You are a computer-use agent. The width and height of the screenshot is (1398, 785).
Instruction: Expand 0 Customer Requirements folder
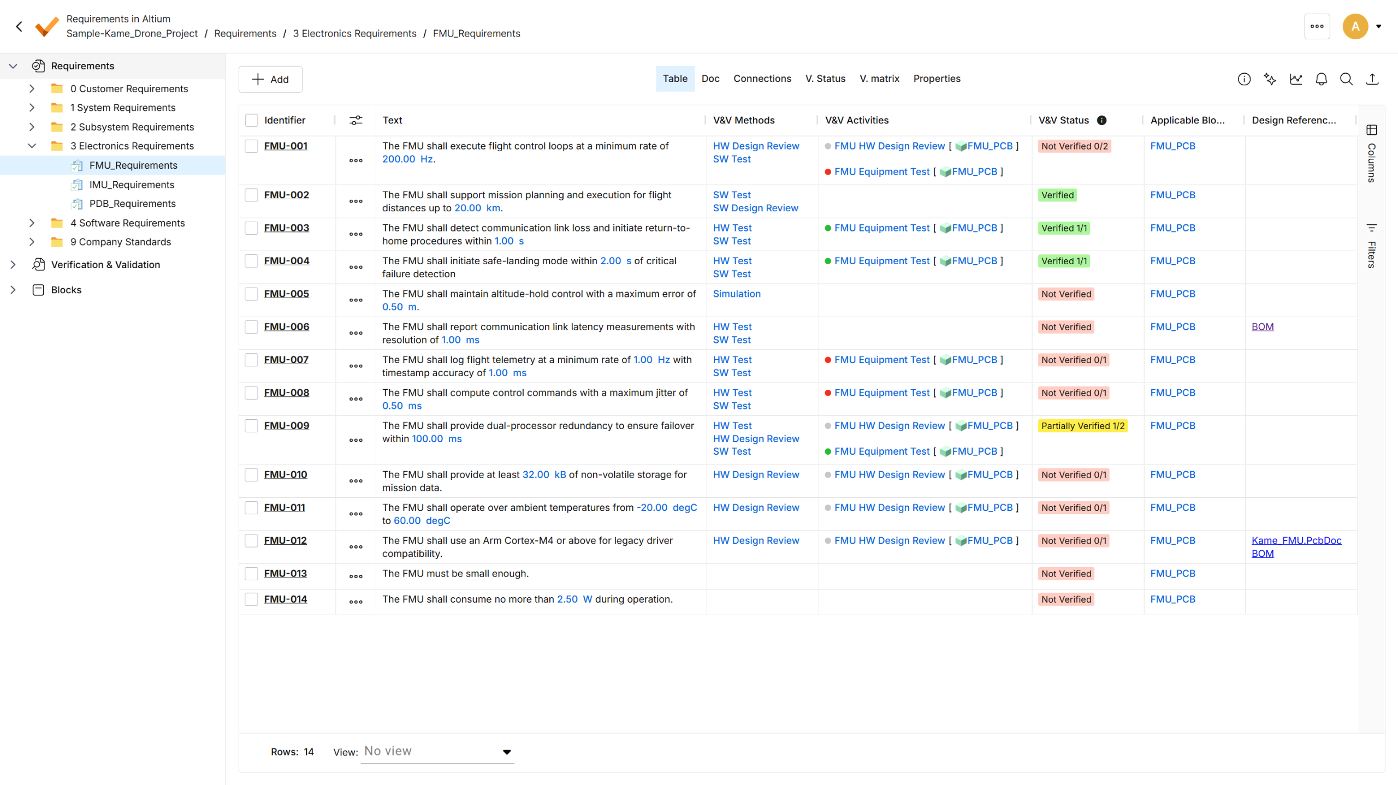pos(32,88)
